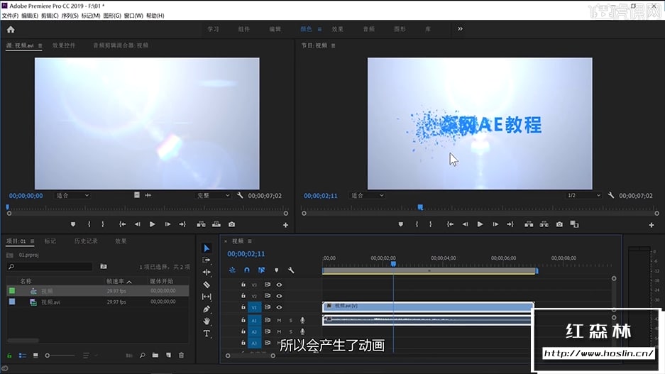Sort Project panel by 帧速率 column
The width and height of the screenshot is (665, 374).
pyautogui.click(x=116, y=281)
